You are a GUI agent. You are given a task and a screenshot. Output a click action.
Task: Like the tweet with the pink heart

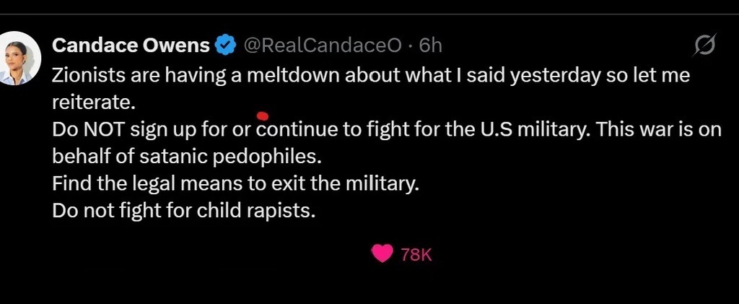pyautogui.click(x=382, y=253)
